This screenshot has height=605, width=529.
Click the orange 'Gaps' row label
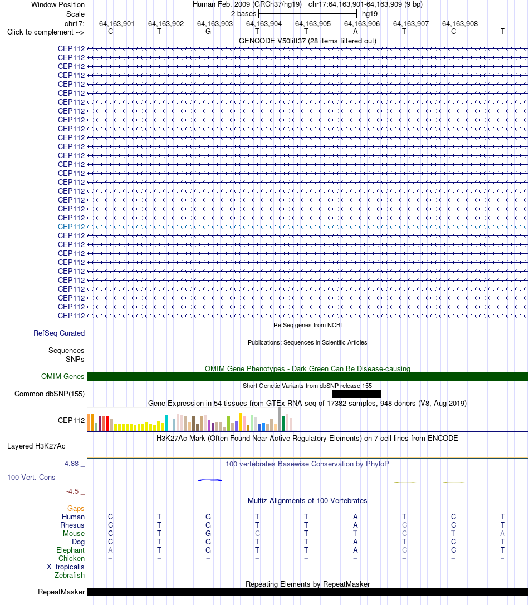pyautogui.click(x=76, y=509)
